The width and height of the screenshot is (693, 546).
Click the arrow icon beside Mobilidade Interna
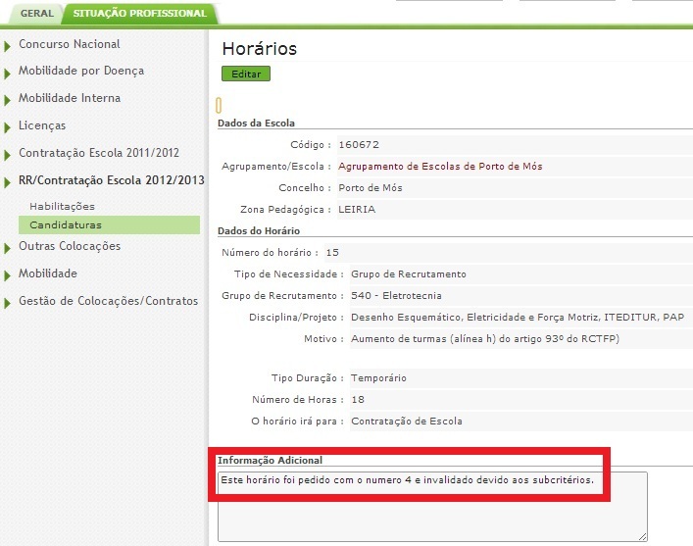pyautogui.click(x=8, y=99)
